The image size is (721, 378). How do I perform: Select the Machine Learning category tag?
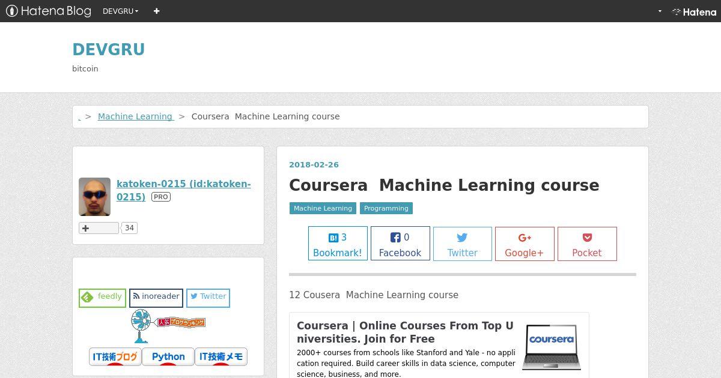tap(323, 208)
